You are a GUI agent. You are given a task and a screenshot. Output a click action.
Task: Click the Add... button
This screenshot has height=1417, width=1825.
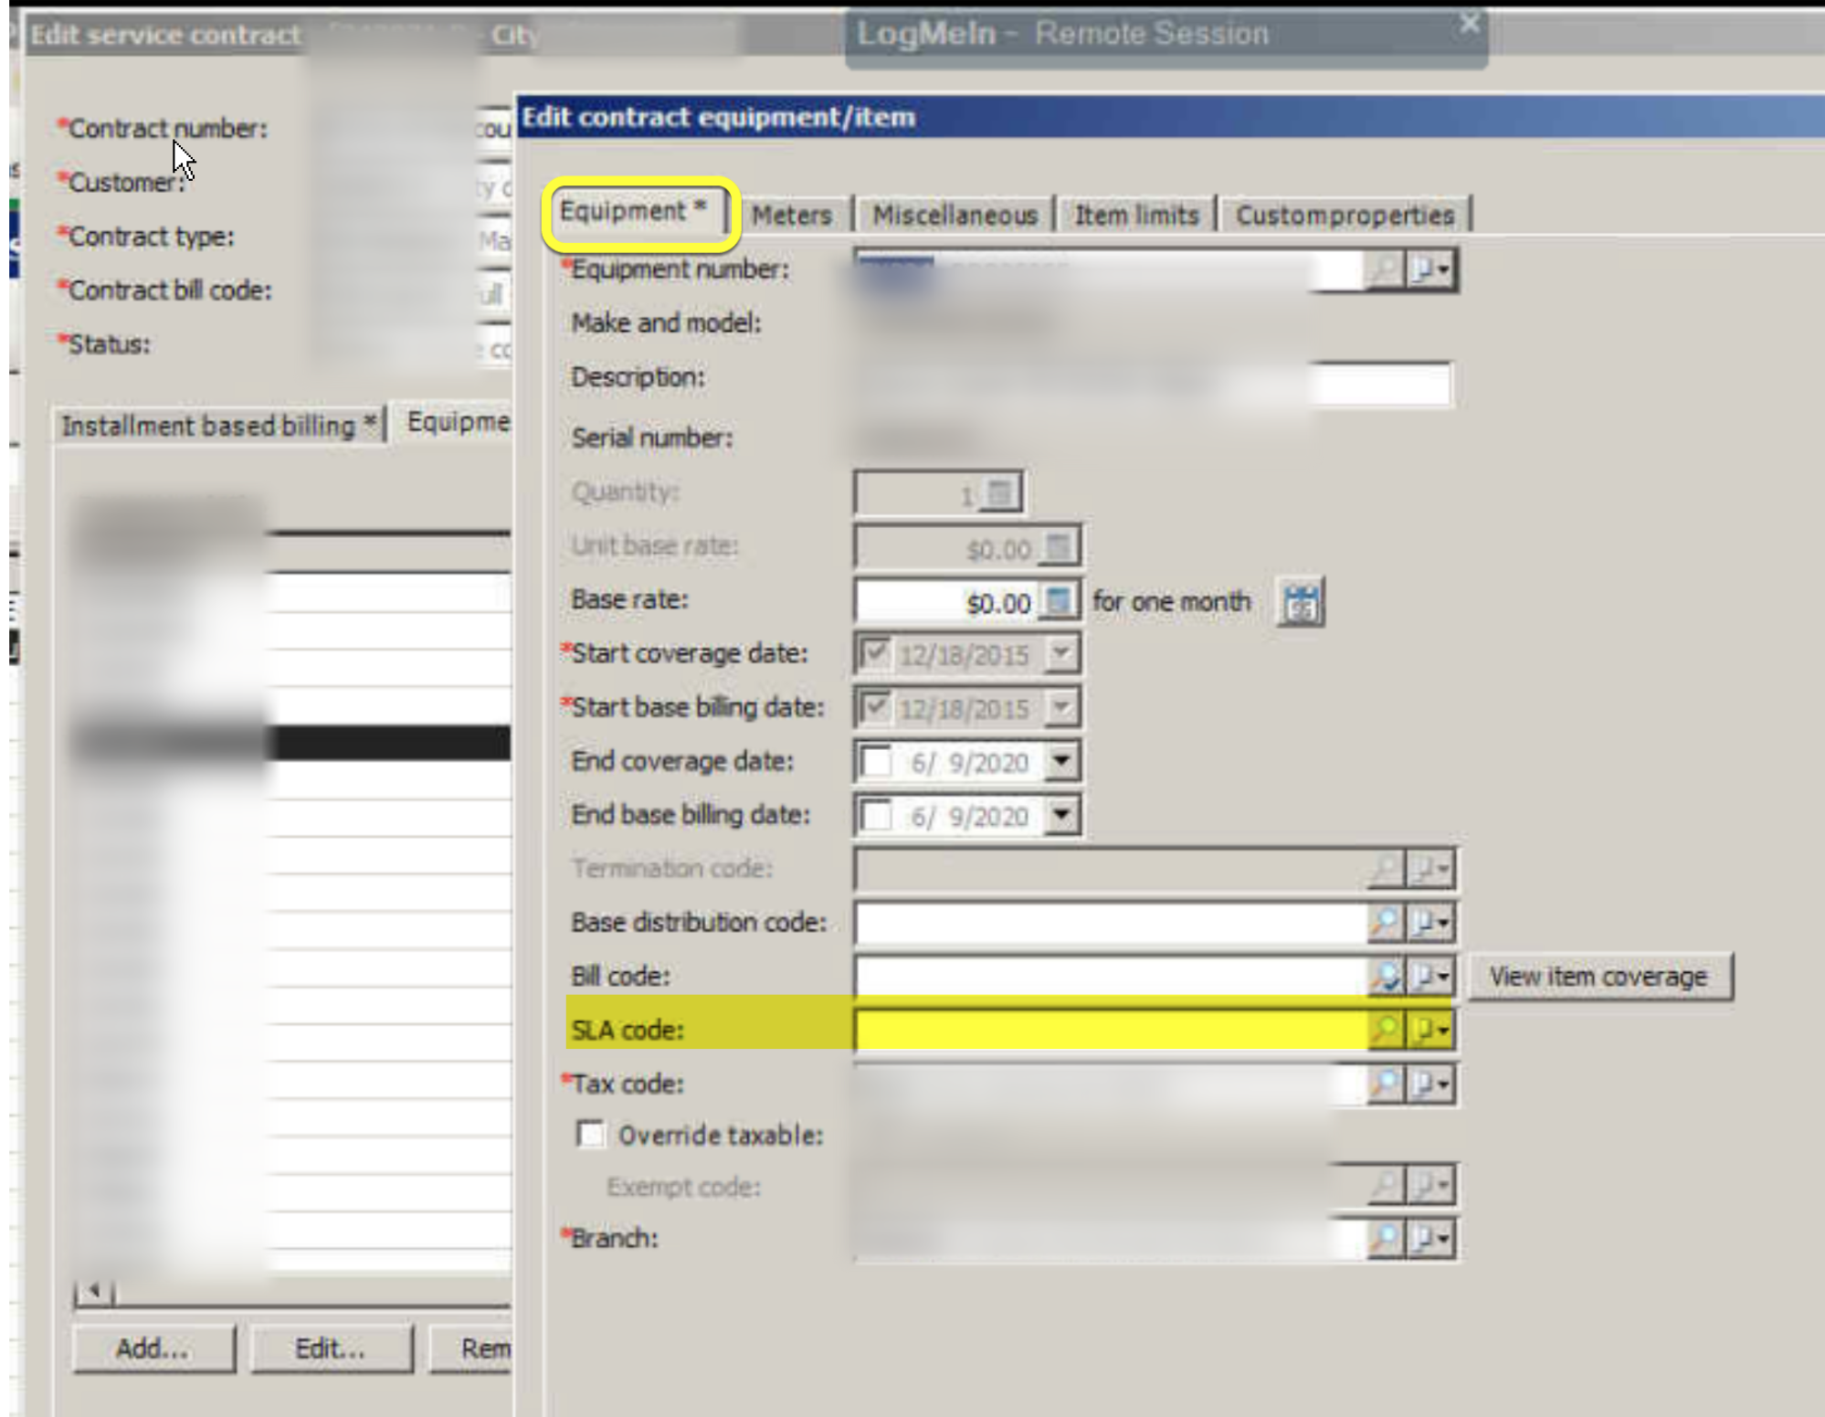[x=153, y=1348]
